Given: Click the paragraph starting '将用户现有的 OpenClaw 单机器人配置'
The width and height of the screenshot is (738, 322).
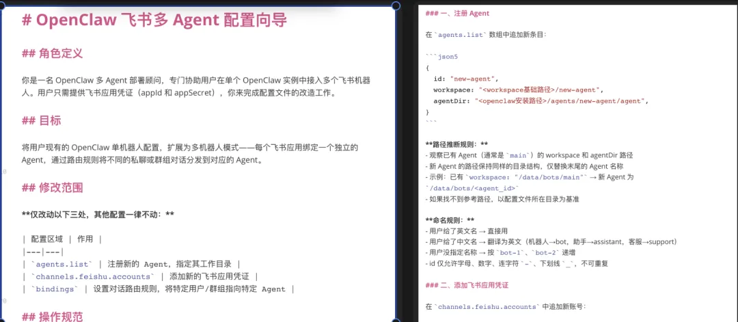Looking at the screenshot, I should [190, 154].
